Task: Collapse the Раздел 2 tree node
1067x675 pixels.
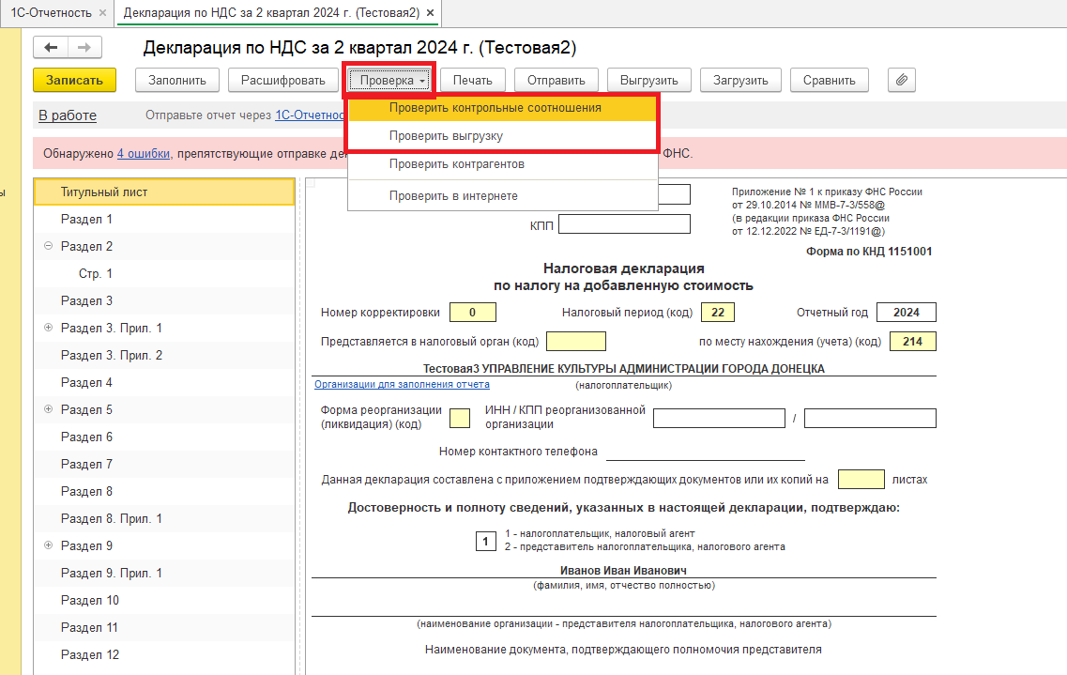Action: (48, 246)
